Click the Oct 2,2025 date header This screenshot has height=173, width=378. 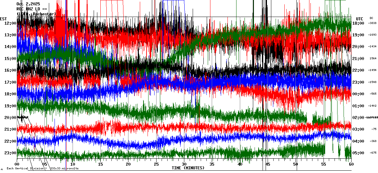pos(28,4)
